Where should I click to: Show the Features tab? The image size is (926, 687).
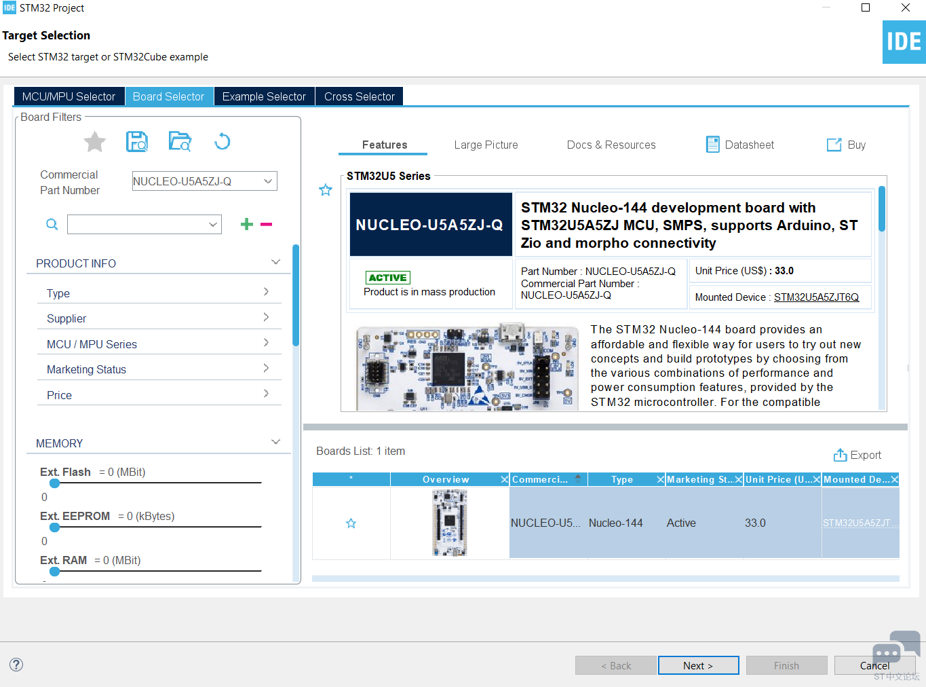click(x=385, y=145)
